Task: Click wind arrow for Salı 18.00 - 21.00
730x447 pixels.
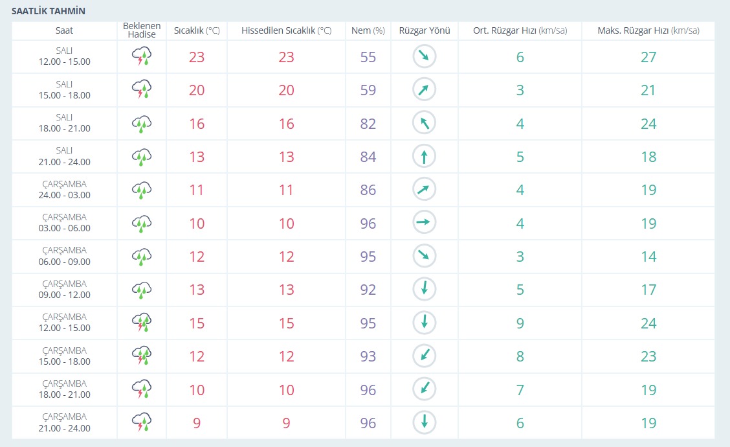Action: coord(425,124)
